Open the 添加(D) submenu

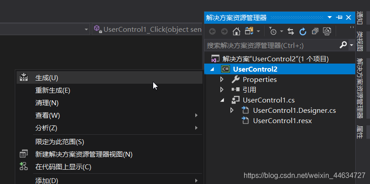click(109, 180)
